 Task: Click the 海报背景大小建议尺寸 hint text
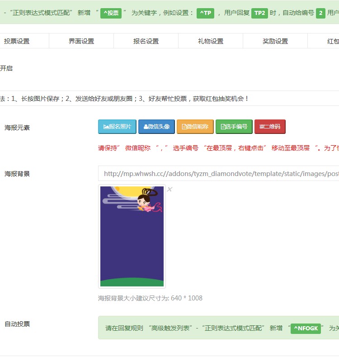(x=150, y=298)
